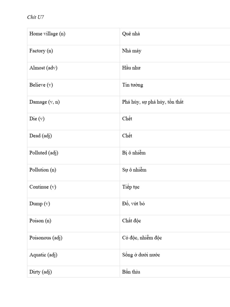Image resolution: width=230 pixels, height=307 pixels.
Task: Click the "Almost (adv)" entry
Action: (43, 68)
